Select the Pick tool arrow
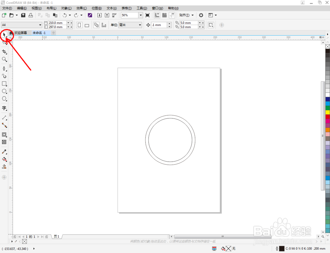Viewport: 330px width, 253px height. pyautogui.click(x=4, y=35)
